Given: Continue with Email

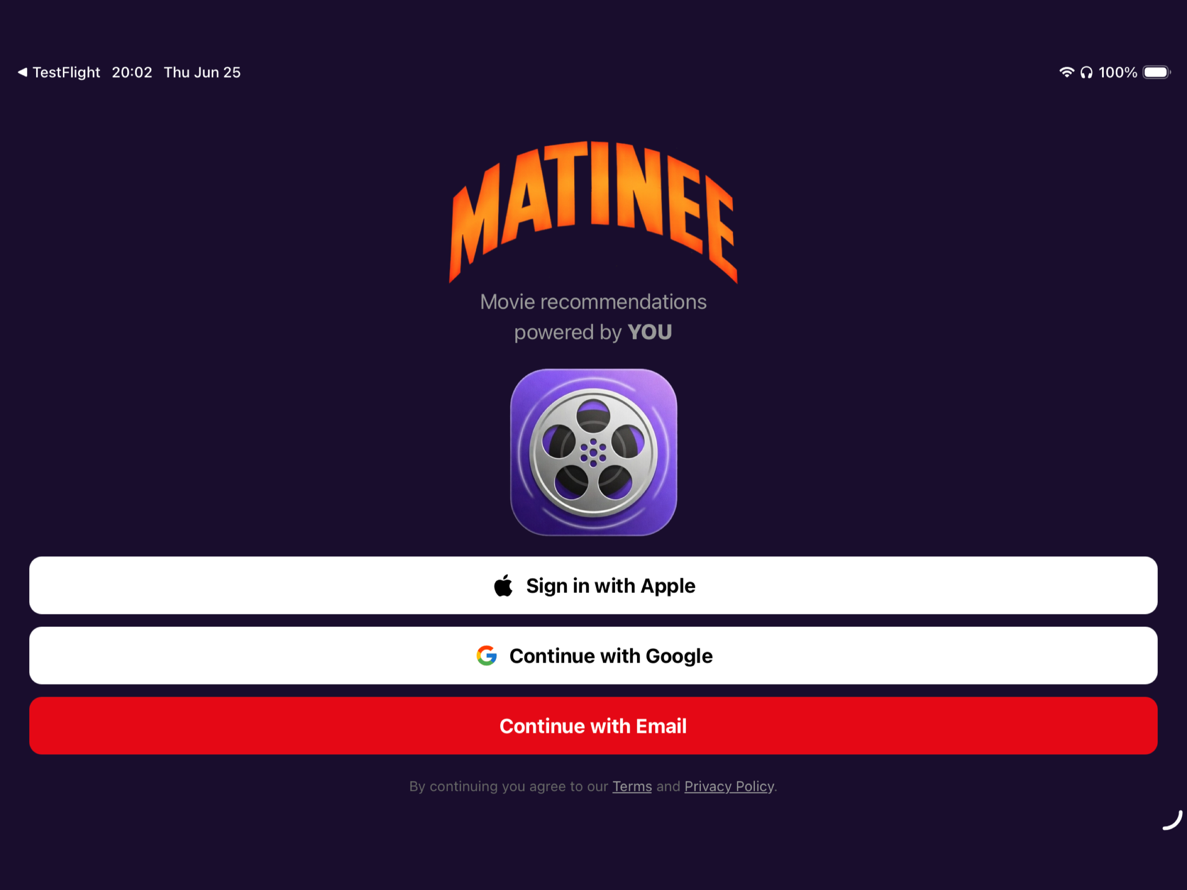Looking at the screenshot, I should (x=593, y=726).
